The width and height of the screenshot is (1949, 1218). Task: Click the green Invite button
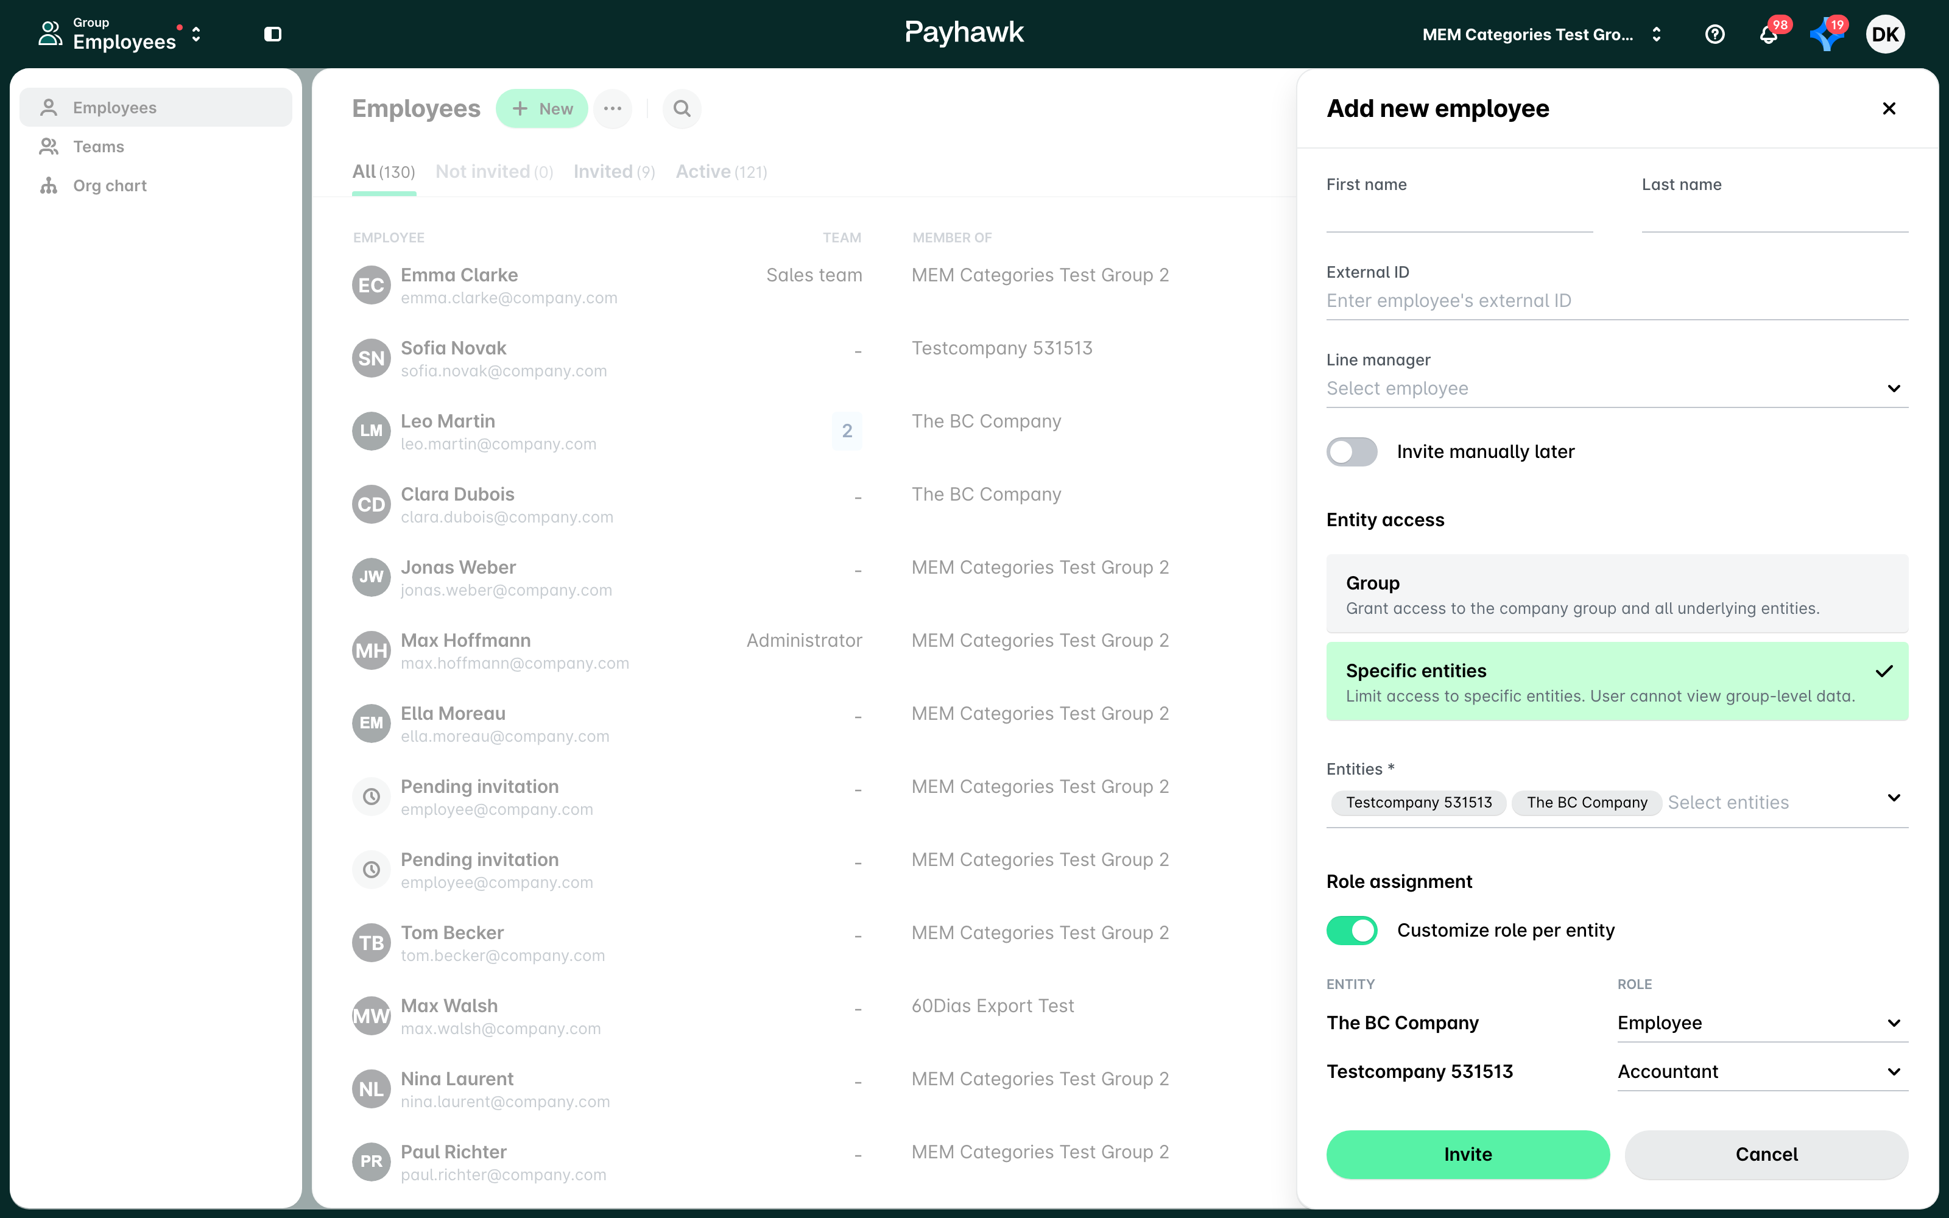click(1467, 1155)
